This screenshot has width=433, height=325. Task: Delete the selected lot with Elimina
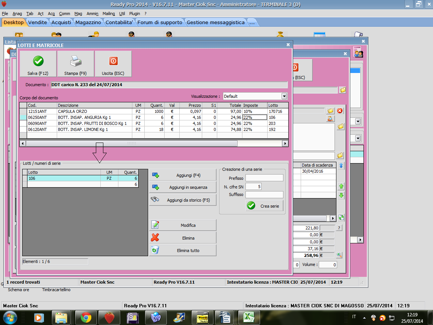tap(183, 238)
